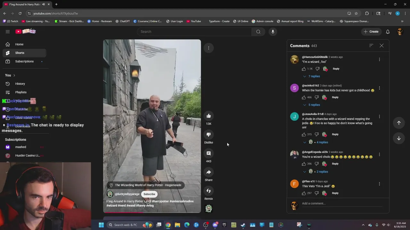Like the Harry Potter short video
Viewport: 410px width, 230px height.
coord(209,116)
